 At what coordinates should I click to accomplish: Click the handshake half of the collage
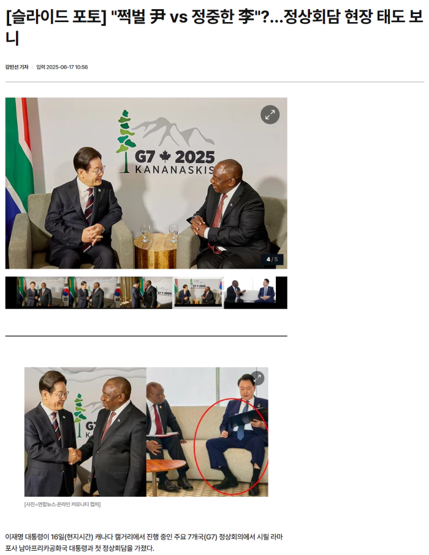tap(85, 432)
